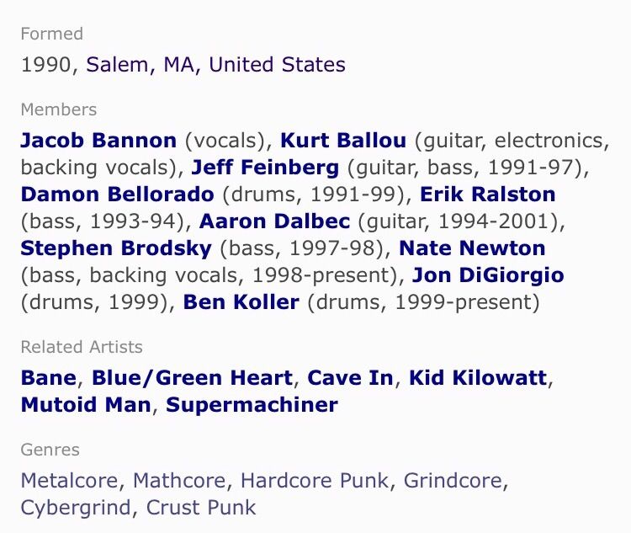Go to Damon Bellorado's page

pyautogui.click(x=117, y=195)
